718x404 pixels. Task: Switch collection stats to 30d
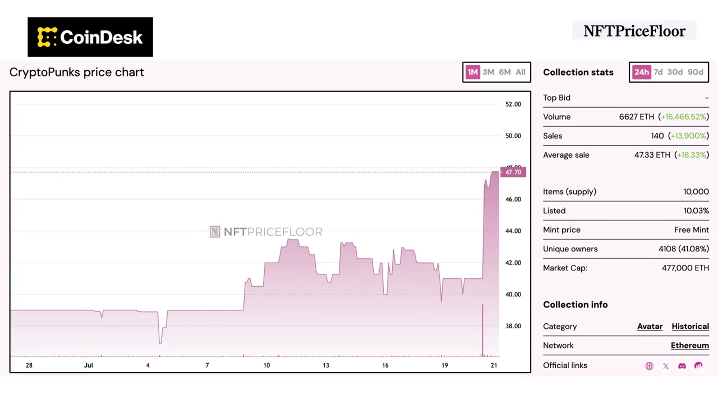point(675,72)
